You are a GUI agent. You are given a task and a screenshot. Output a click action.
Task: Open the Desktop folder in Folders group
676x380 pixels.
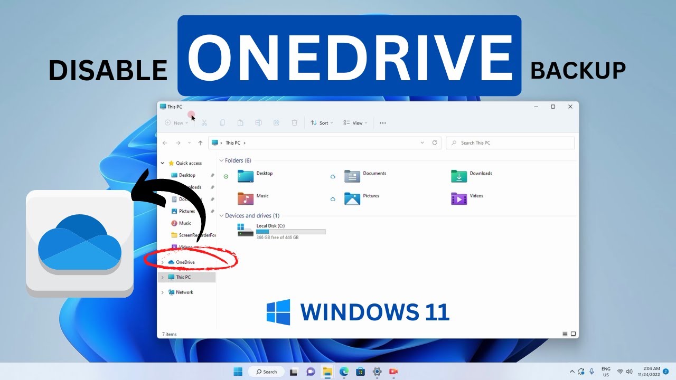tap(256, 176)
